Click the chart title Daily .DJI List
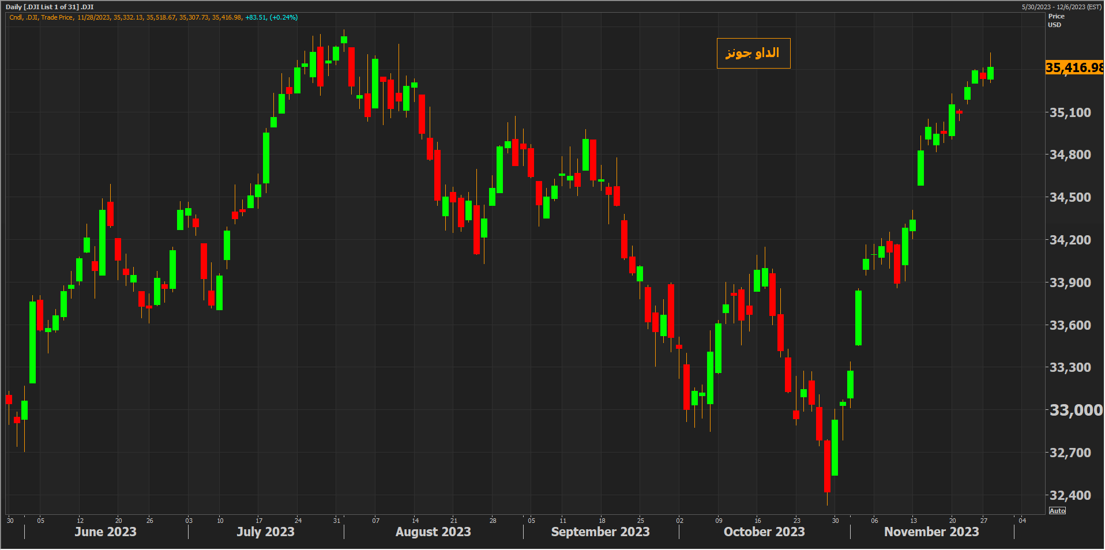The width and height of the screenshot is (1105, 550). [50, 7]
